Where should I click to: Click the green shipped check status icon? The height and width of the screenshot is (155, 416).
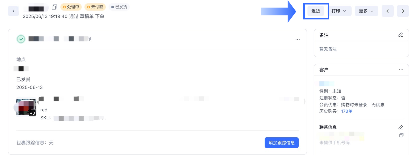21,39
